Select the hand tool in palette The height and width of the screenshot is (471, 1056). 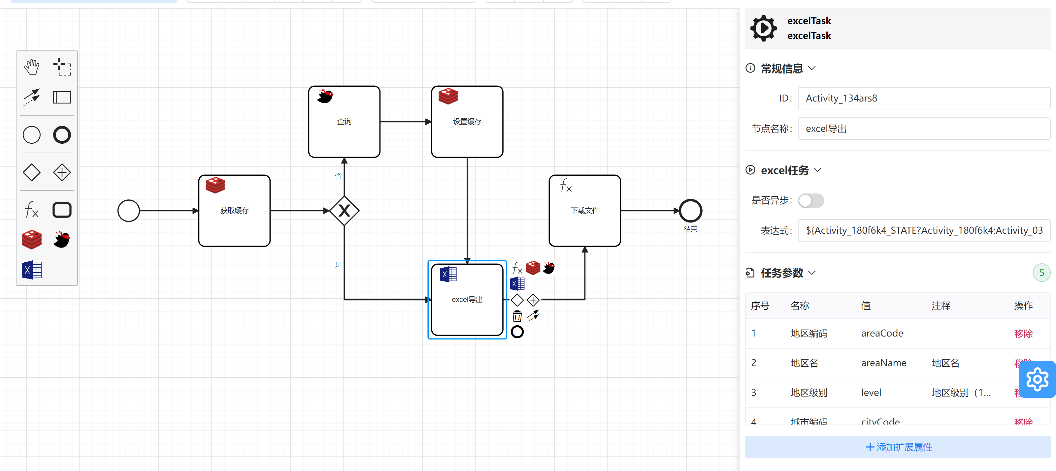tap(32, 67)
